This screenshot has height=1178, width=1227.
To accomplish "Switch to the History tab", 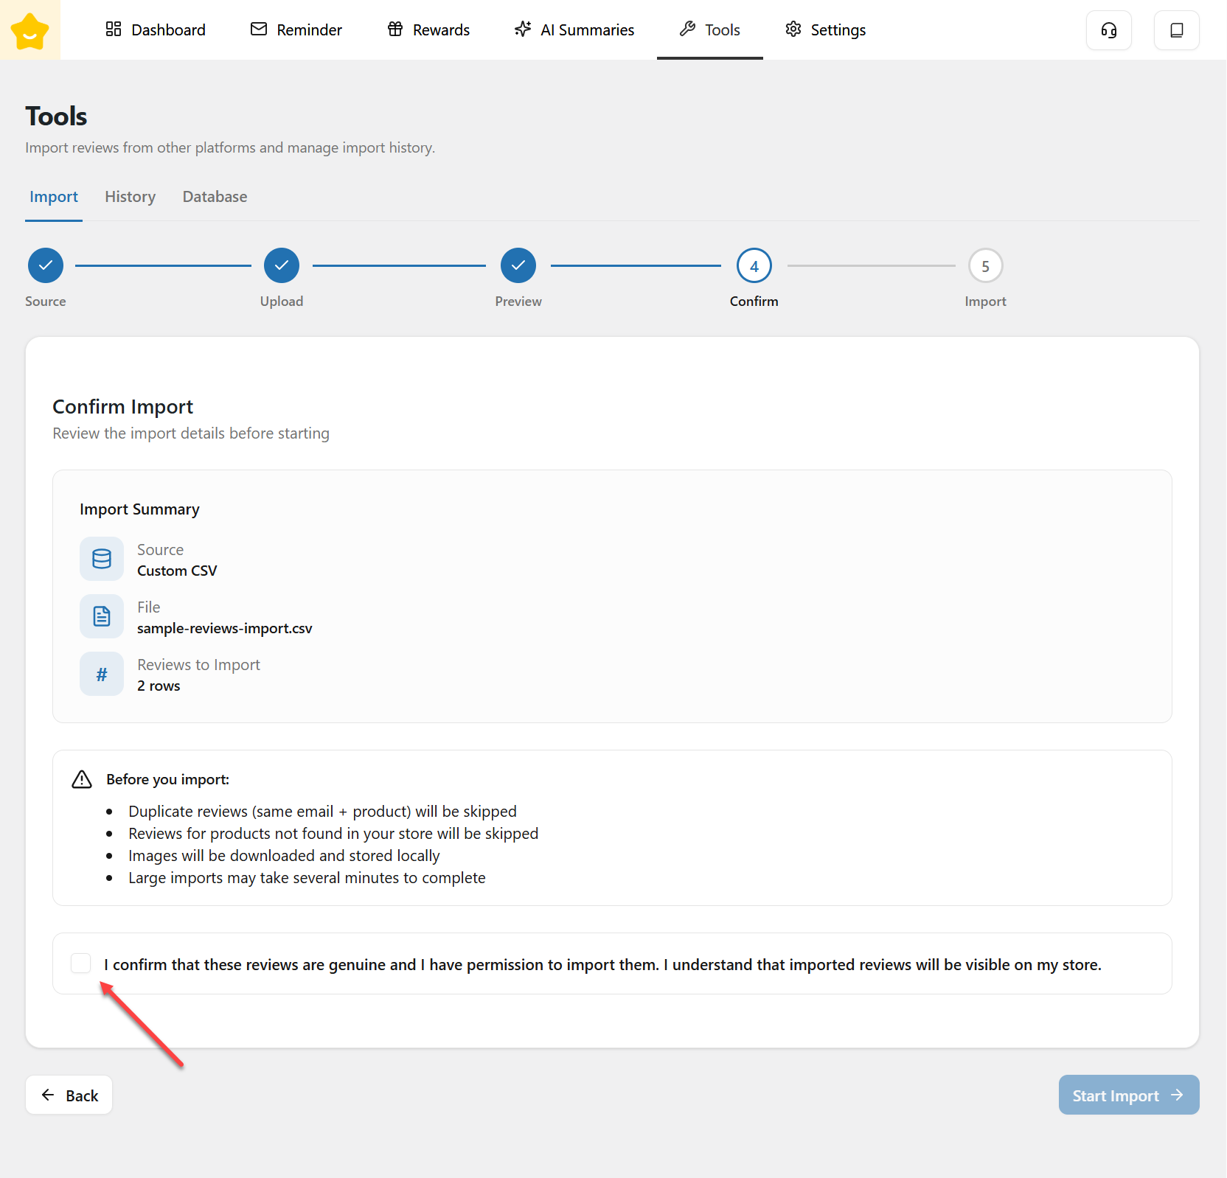I will (x=130, y=197).
